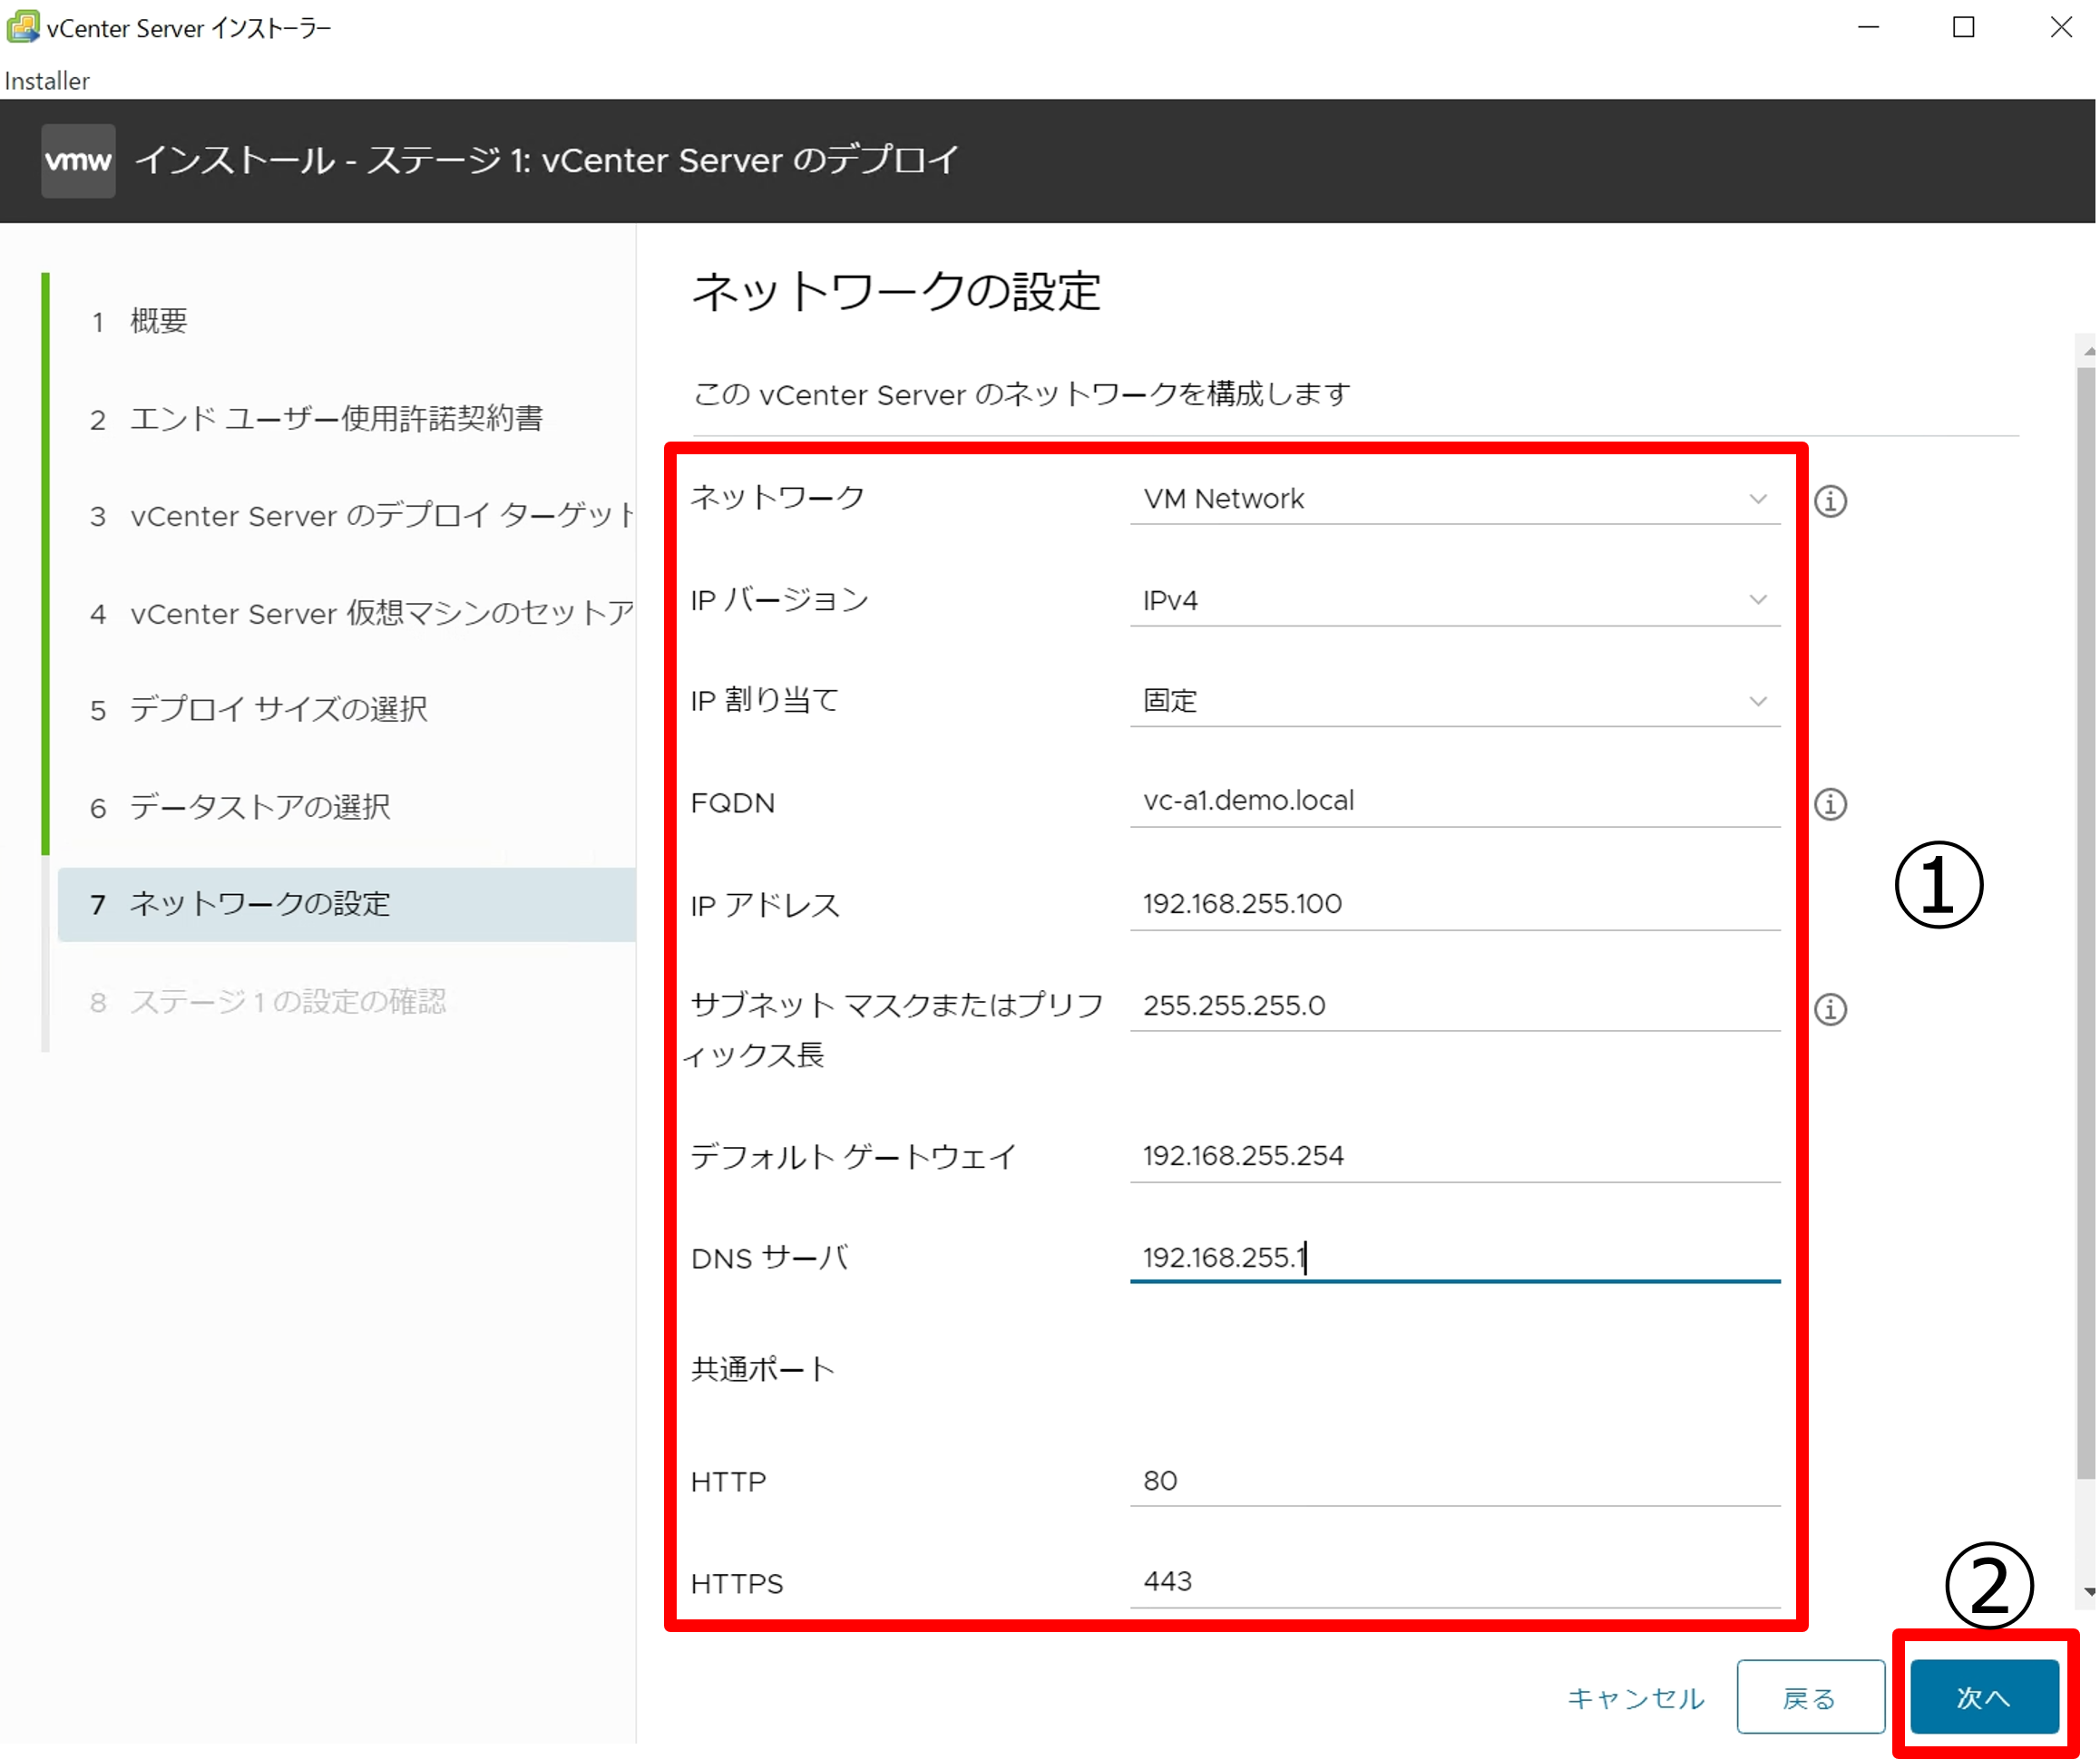Expand the IP version IPv4 dropdown

pyautogui.click(x=1454, y=599)
